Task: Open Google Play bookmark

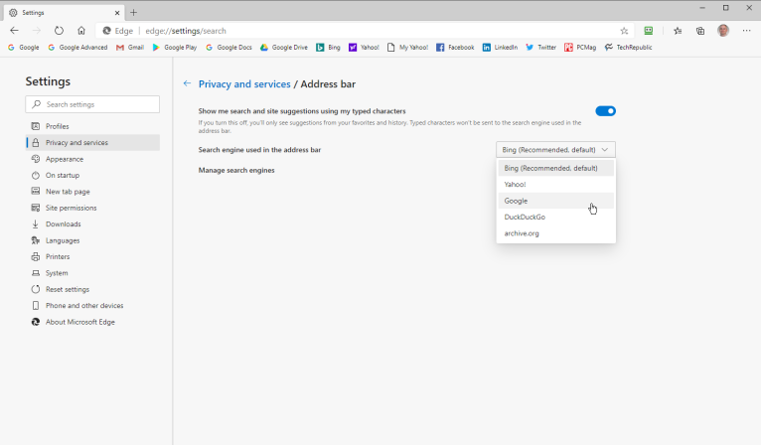Action: coord(175,47)
